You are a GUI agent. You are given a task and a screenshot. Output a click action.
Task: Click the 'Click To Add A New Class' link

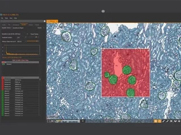[20, 60]
